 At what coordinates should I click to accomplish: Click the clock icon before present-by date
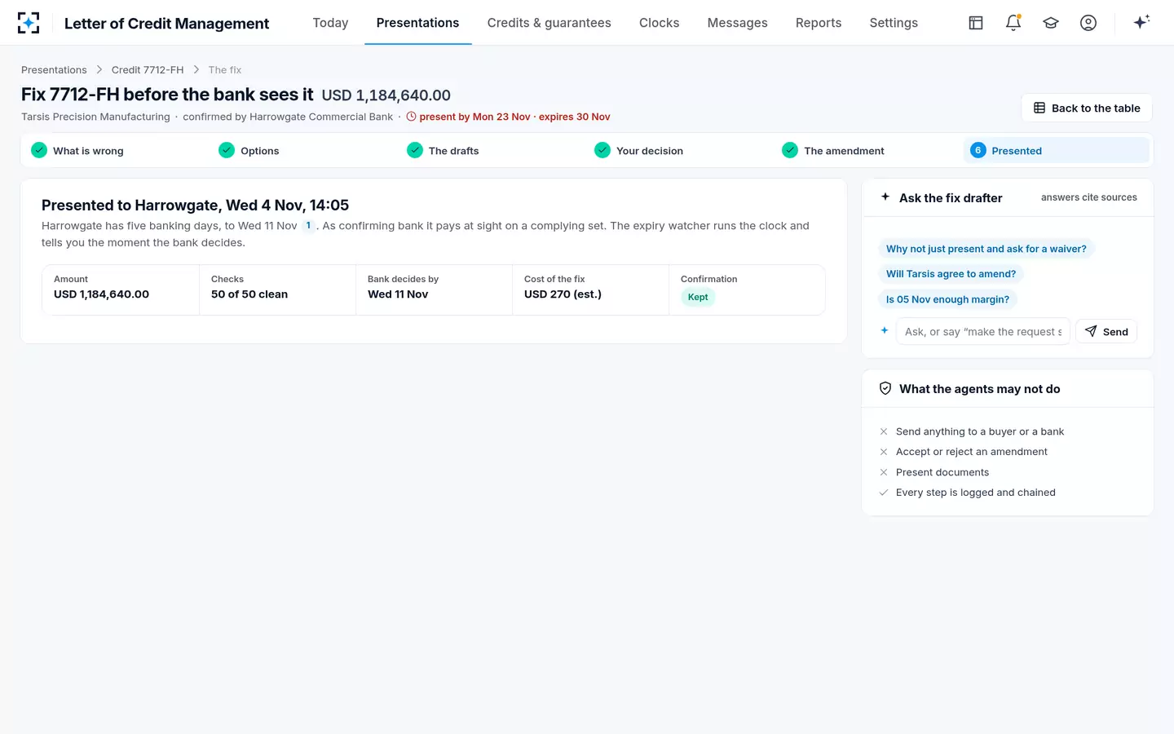coord(412,117)
